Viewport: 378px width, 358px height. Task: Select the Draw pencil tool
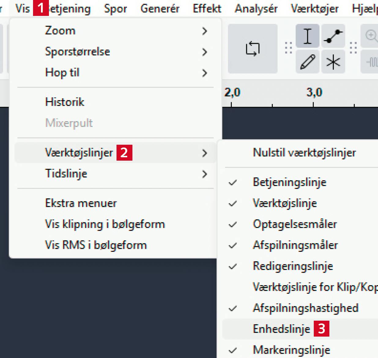pyautogui.click(x=307, y=62)
